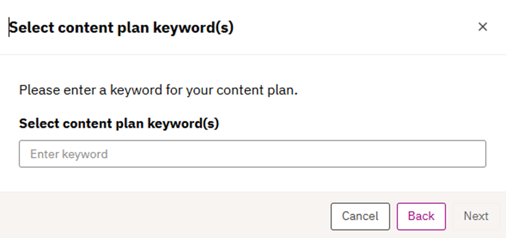
Task: Click the 'Please enter a keyword' instruction
Action: tap(158, 90)
